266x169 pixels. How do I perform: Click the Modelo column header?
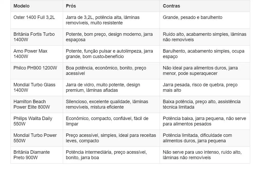[x=22, y=6]
